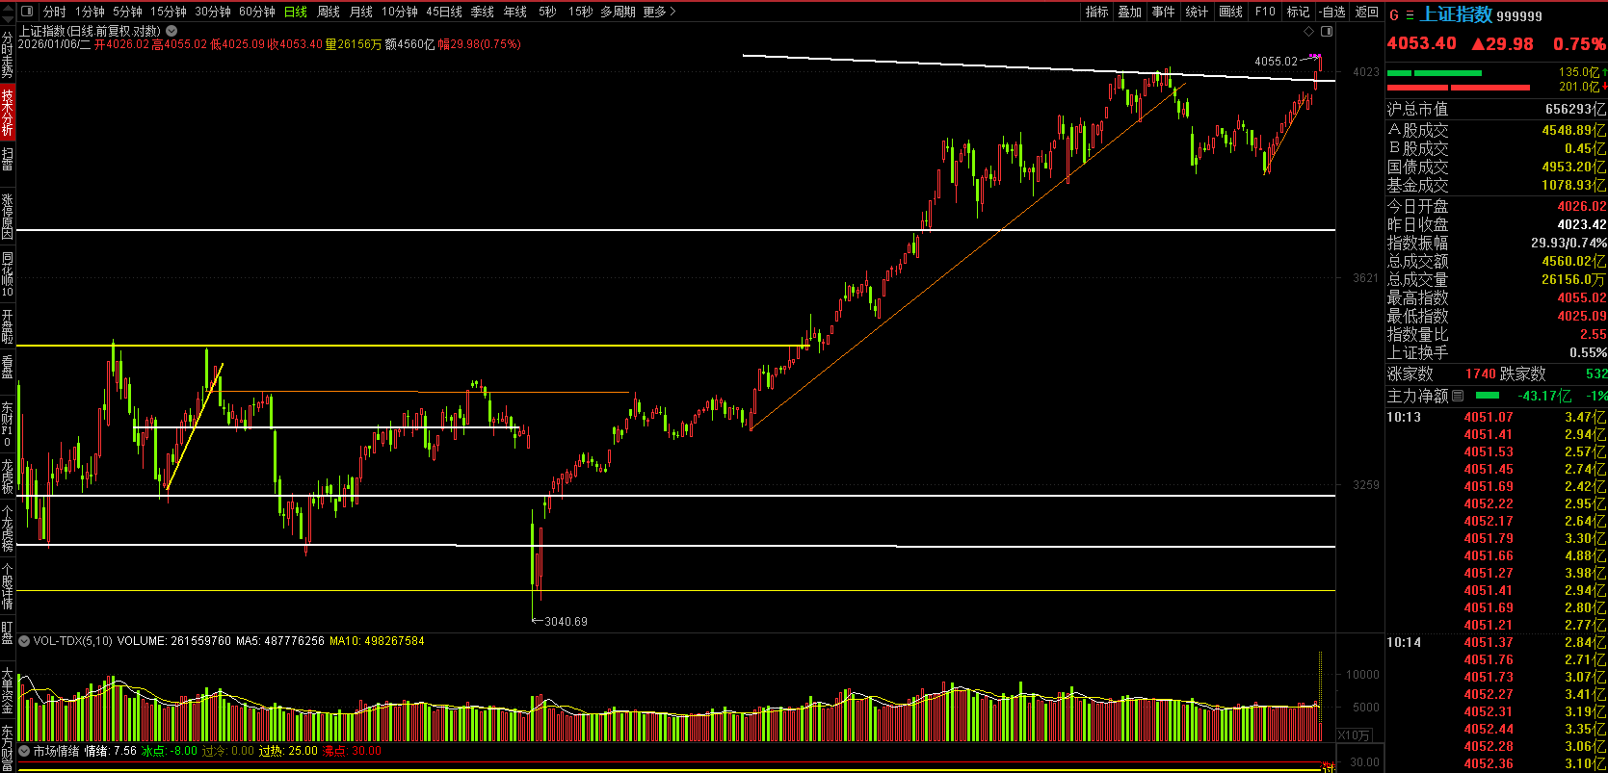Viewport: 1608px width, 773px height.
Task: Click the small icon next to 主力净额
Action: 1458,396
